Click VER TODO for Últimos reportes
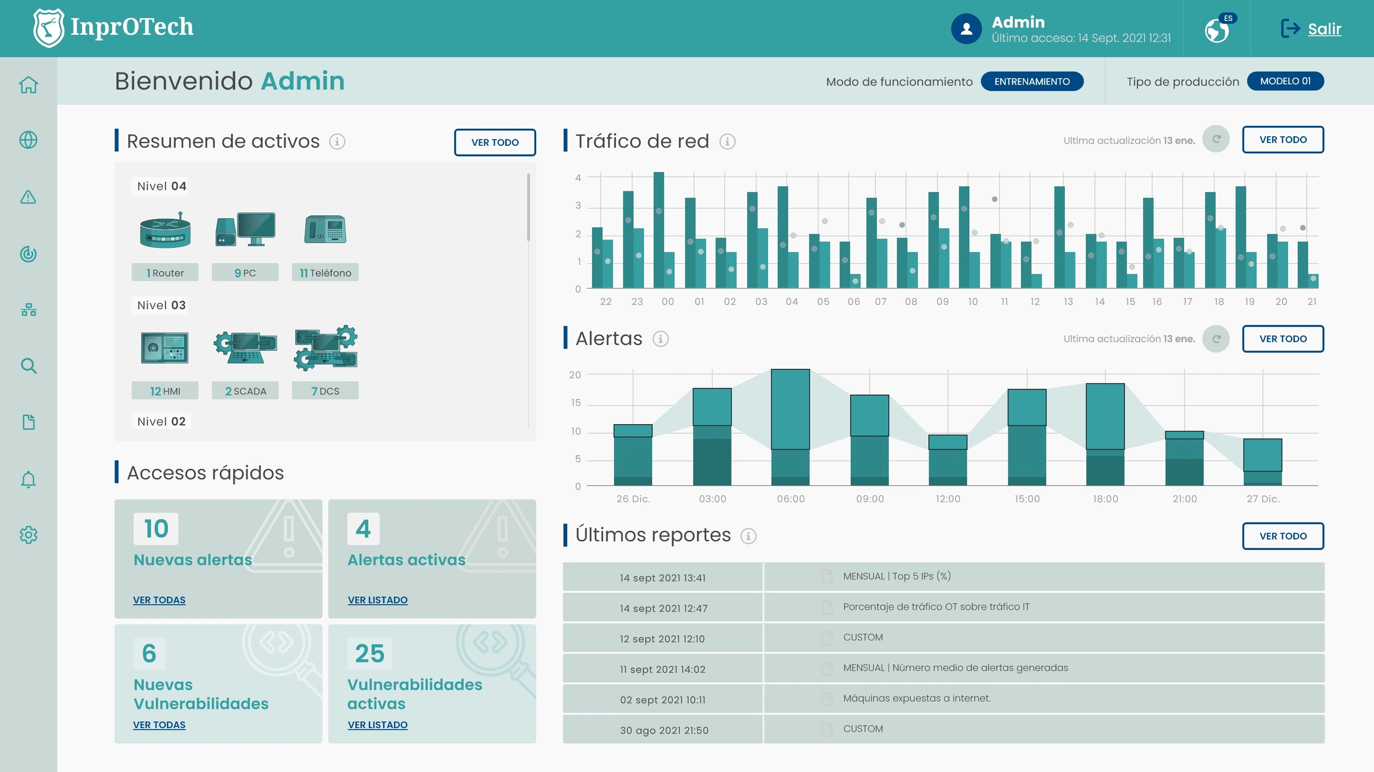Viewport: 1374px width, 772px height. pos(1283,536)
